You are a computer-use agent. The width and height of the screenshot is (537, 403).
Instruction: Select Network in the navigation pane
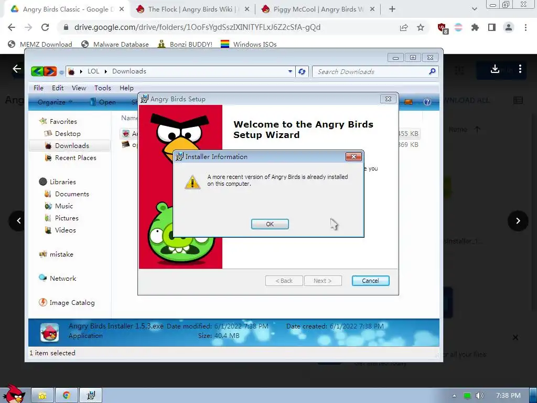pyautogui.click(x=58, y=278)
